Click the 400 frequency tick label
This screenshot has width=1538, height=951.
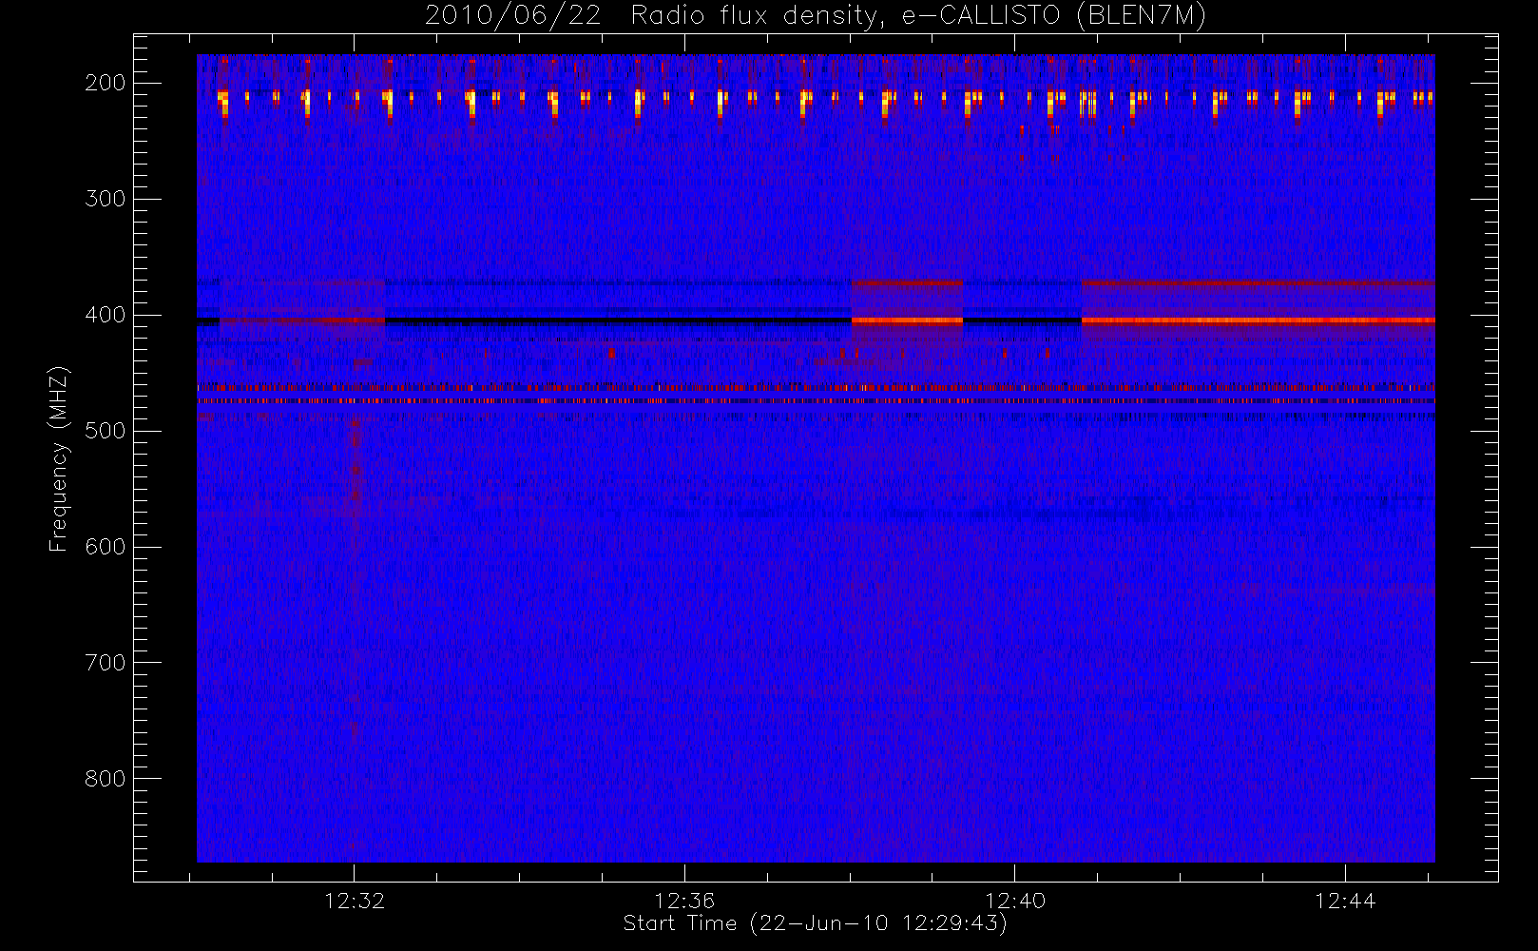pyautogui.click(x=106, y=315)
